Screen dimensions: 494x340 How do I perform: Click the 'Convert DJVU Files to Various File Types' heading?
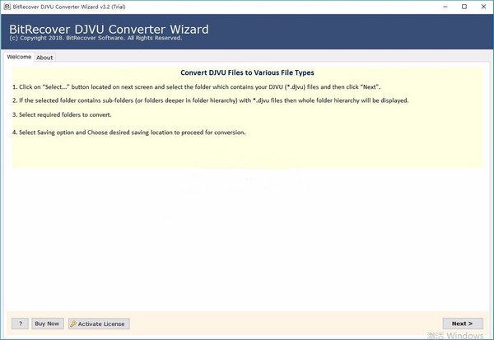click(246, 72)
